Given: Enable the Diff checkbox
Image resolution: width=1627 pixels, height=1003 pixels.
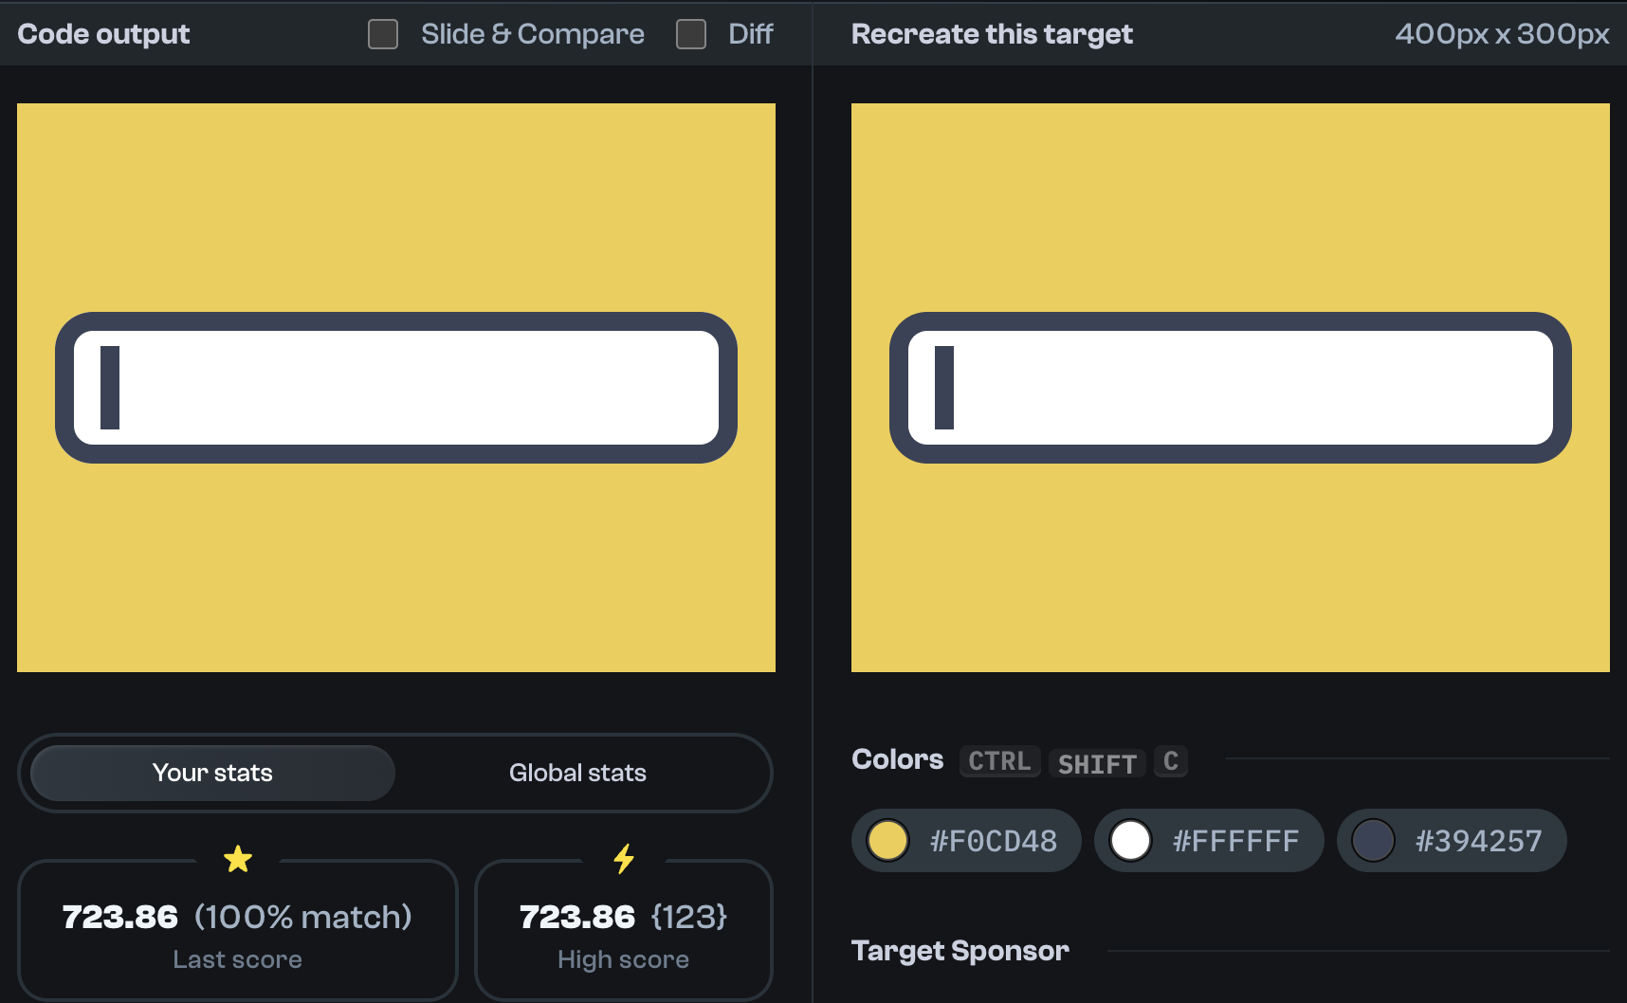Looking at the screenshot, I should (690, 34).
